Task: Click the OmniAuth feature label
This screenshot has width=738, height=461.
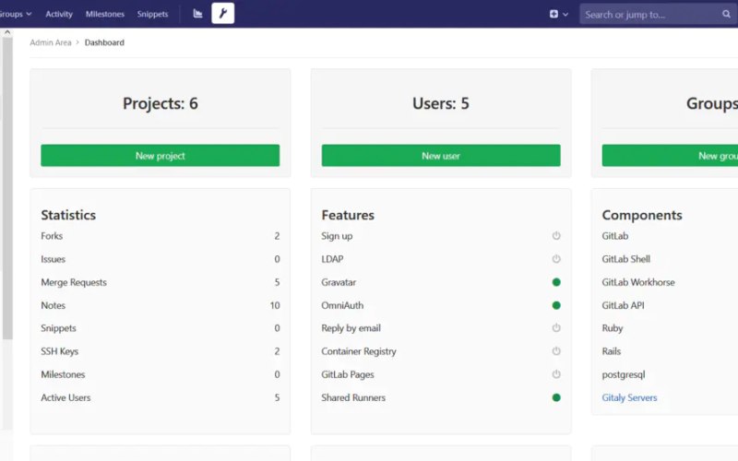Action: pos(342,305)
